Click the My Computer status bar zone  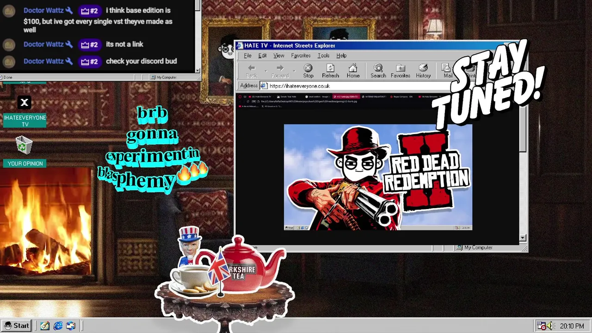pyautogui.click(x=490, y=247)
